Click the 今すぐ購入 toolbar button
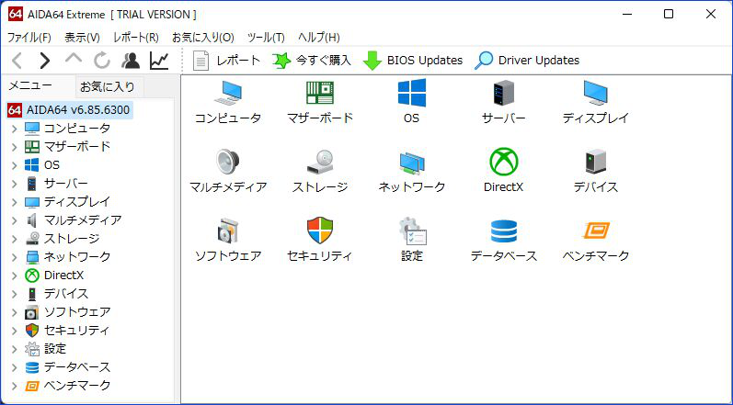Image resolution: width=733 pixels, height=405 pixels. [x=312, y=61]
